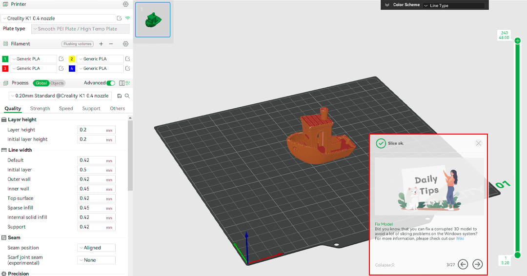Edit the Initial layer line width field
This screenshot has height=276, width=527.
tap(97, 170)
